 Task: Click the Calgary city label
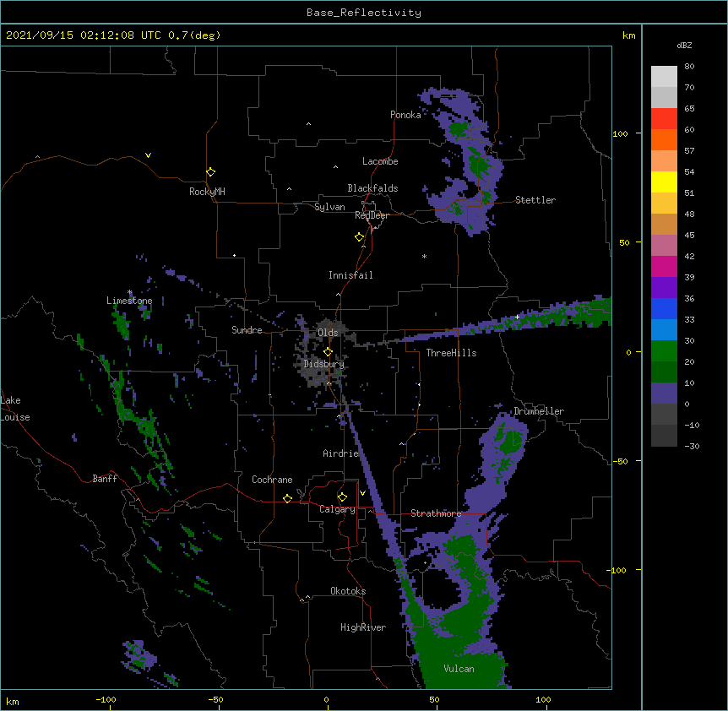click(337, 509)
